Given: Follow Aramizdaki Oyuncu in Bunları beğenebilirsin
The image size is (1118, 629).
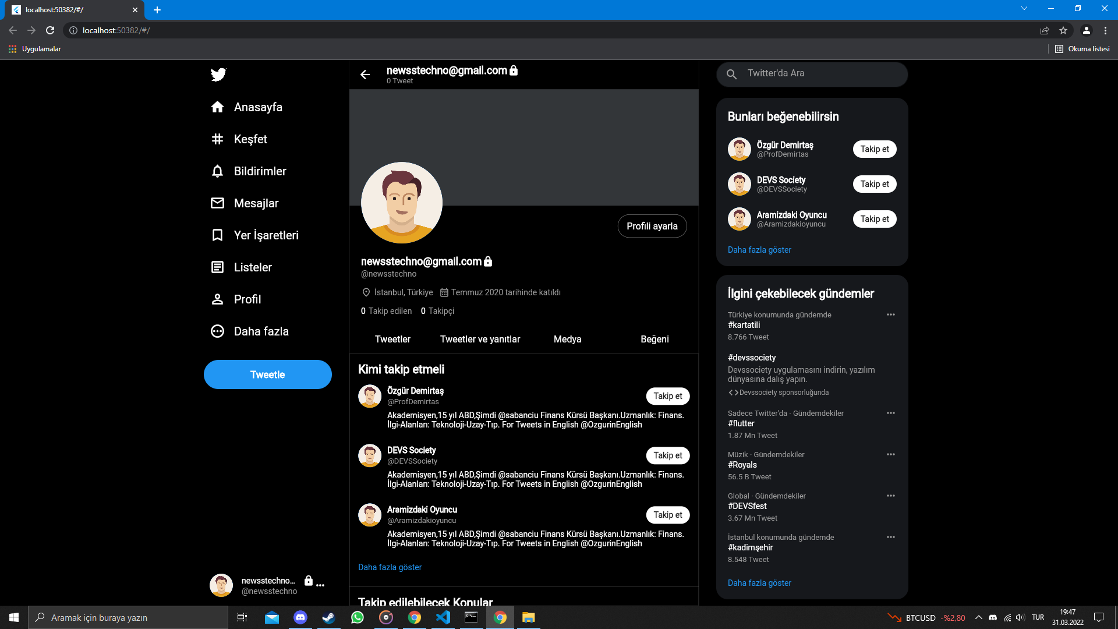Looking at the screenshot, I should pos(875,219).
